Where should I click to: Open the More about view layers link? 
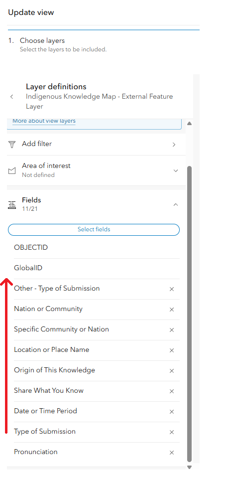tap(44, 121)
